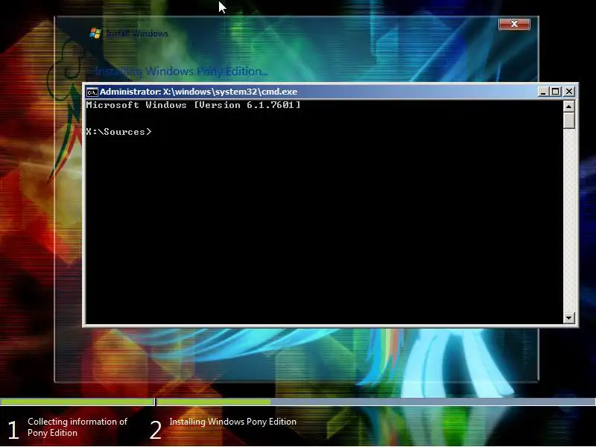
Task: Click the step 1 completed progress bar
Action: pos(77,402)
